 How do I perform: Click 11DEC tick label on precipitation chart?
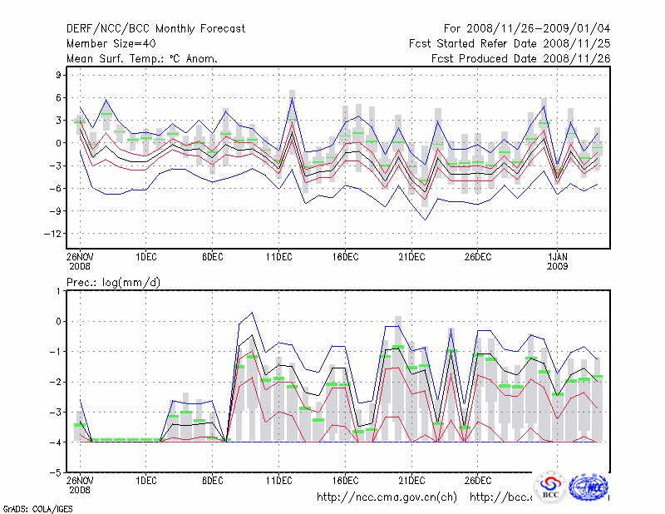click(x=278, y=480)
